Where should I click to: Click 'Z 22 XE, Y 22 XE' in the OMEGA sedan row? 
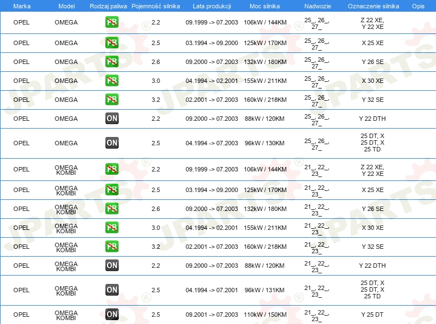pos(372,23)
